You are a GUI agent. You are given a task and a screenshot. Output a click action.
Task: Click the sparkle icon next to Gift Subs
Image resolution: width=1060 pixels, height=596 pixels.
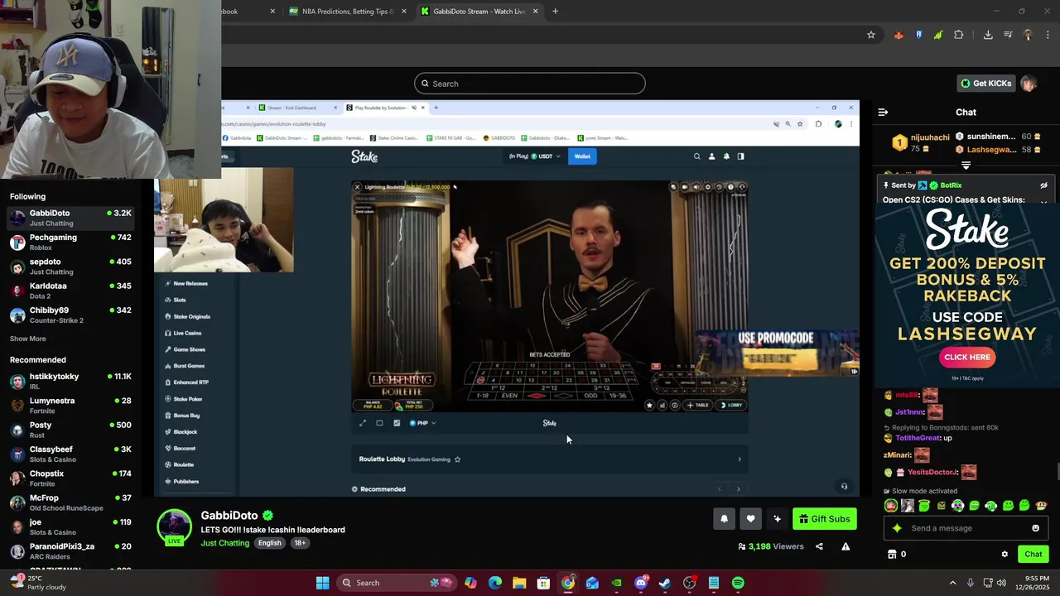point(777,519)
